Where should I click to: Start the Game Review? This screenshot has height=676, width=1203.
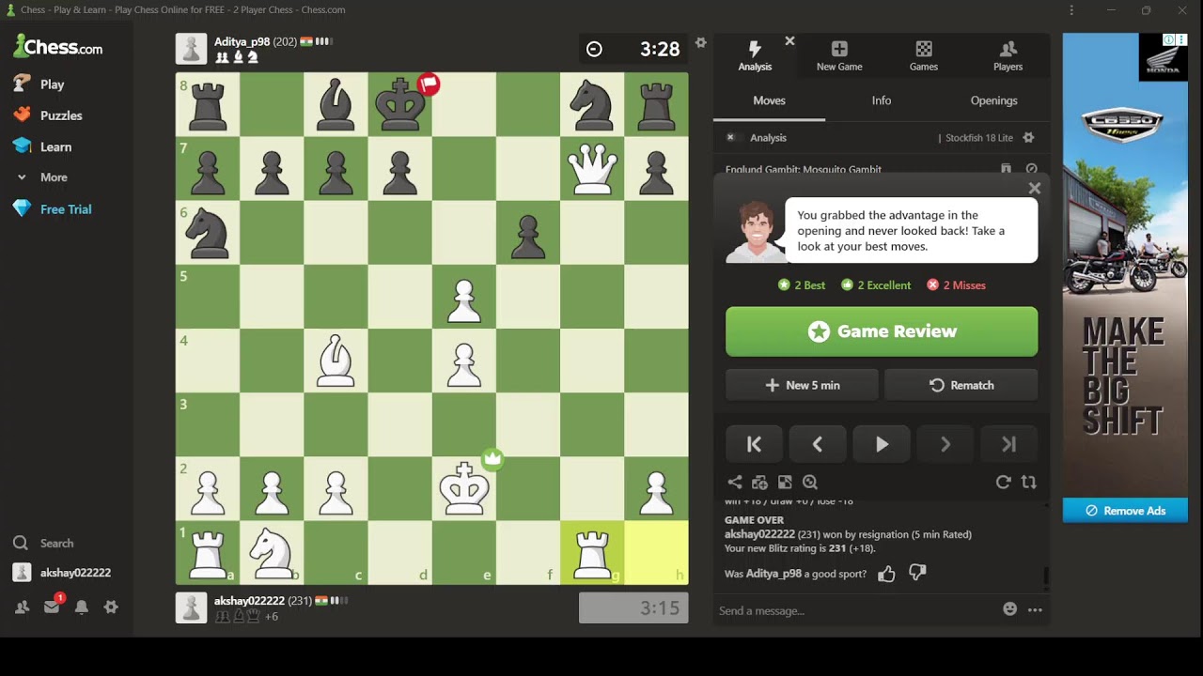pos(882,331)
